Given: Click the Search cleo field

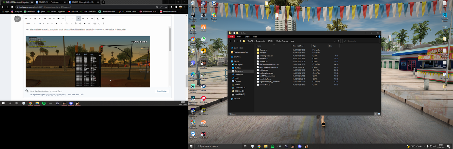Looking at the screenshot, I should (360, 41).
